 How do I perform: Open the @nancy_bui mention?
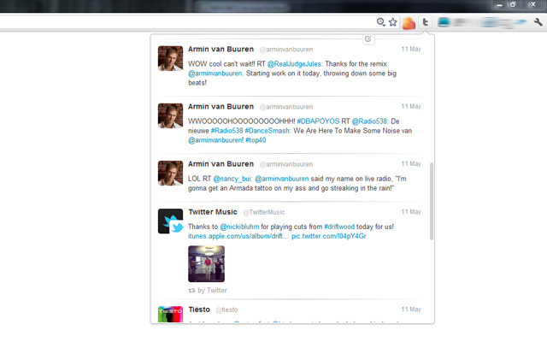coord(232,179)
